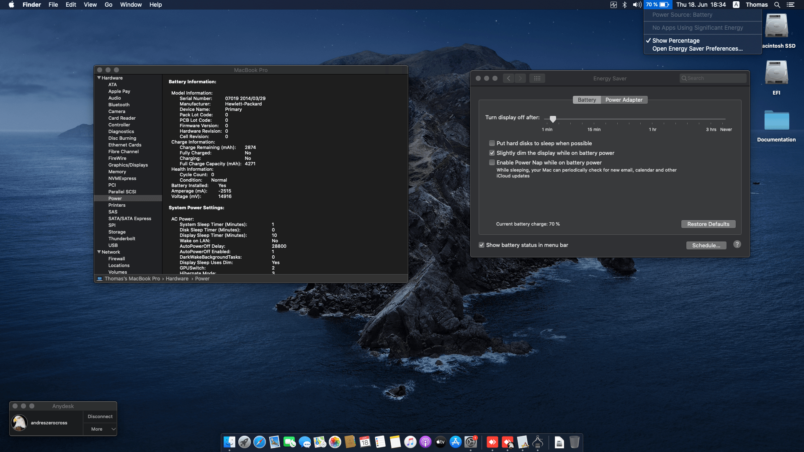The width and height of the screenshot is (804, 452).
Task: Click AnyDesk Dock icon with eagle badge
Action: tap(508, 442)
